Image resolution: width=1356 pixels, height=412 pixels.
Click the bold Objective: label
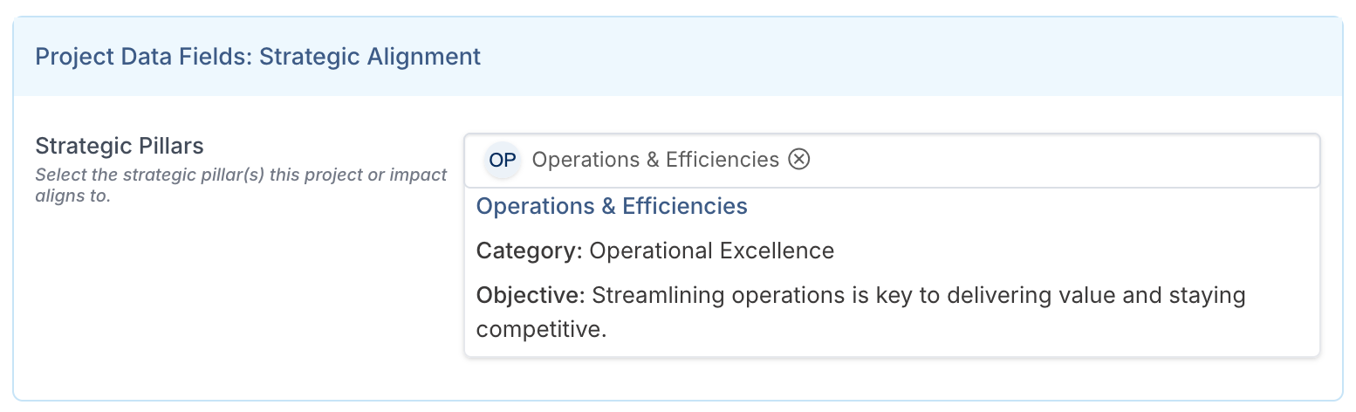(x=531, y=295)
